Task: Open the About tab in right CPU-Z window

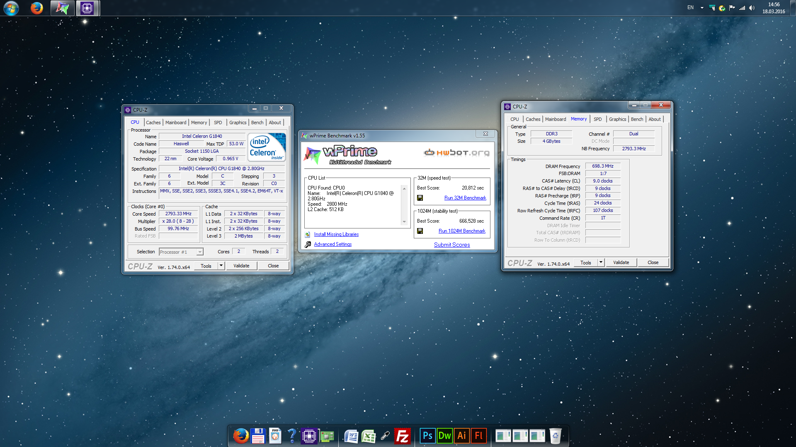Action: click(655, 119)
